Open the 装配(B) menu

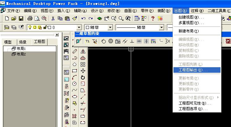click(164, 11)
